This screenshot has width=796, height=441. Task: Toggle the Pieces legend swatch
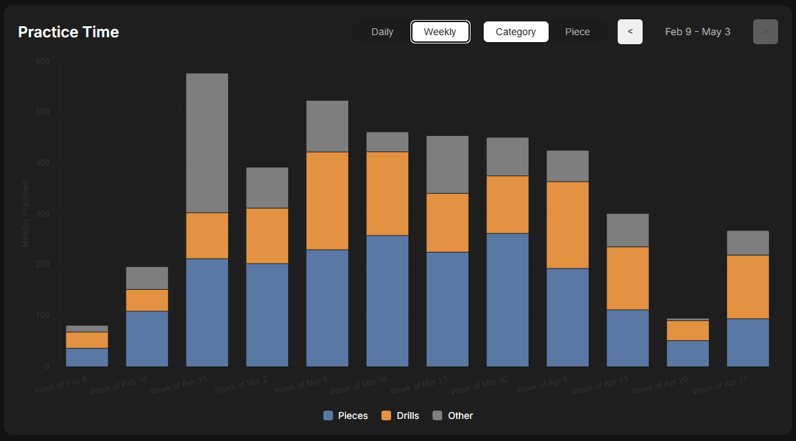click(x=328, y=415)
